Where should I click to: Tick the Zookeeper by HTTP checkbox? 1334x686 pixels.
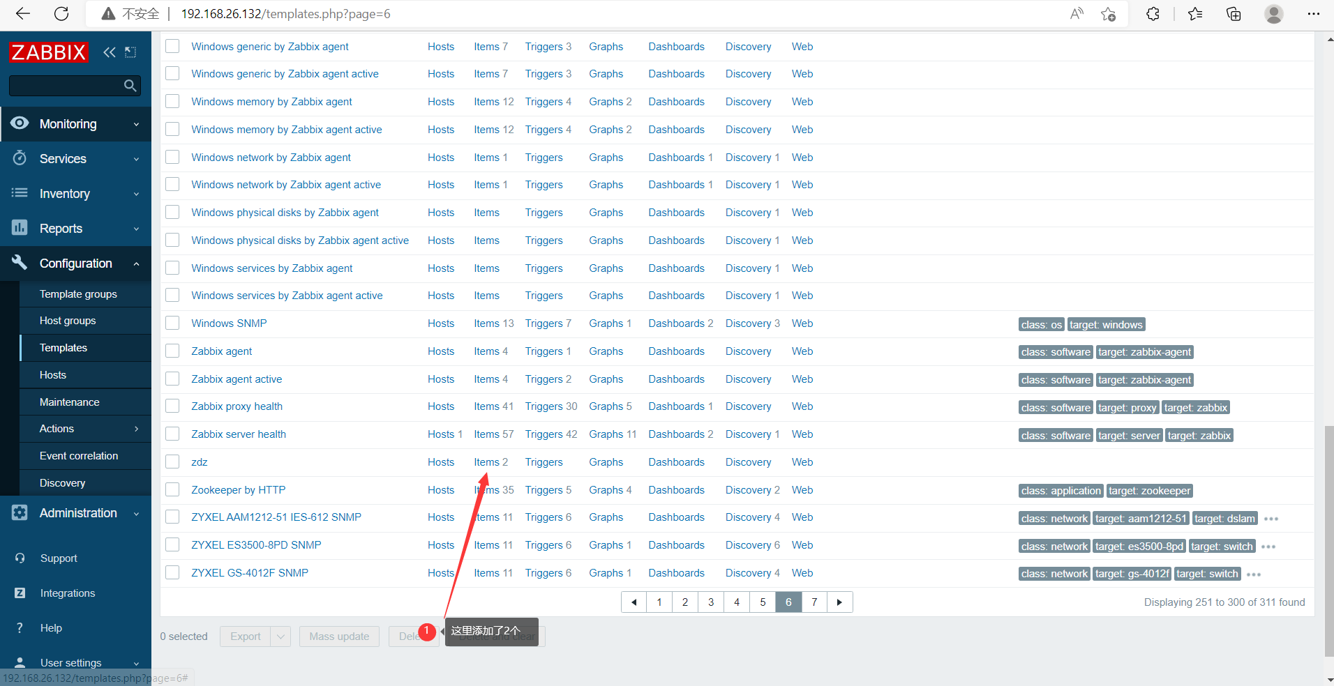(172, 490)
